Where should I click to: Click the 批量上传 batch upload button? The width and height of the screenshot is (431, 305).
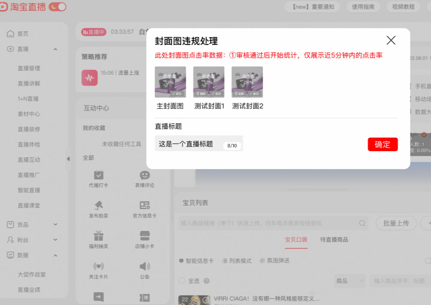tap(395, 223)
